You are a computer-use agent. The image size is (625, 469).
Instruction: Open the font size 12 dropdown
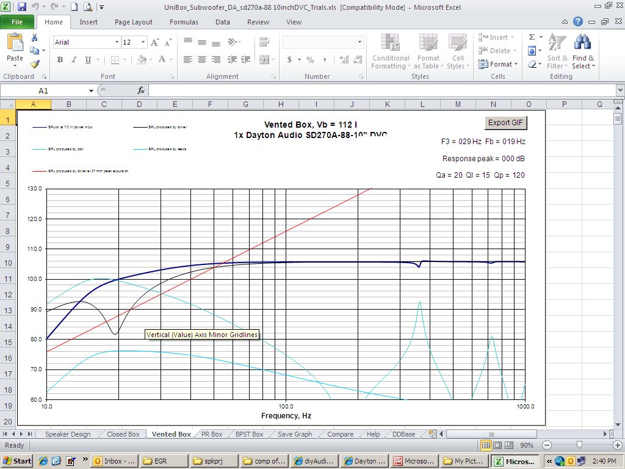click(143, 42)
